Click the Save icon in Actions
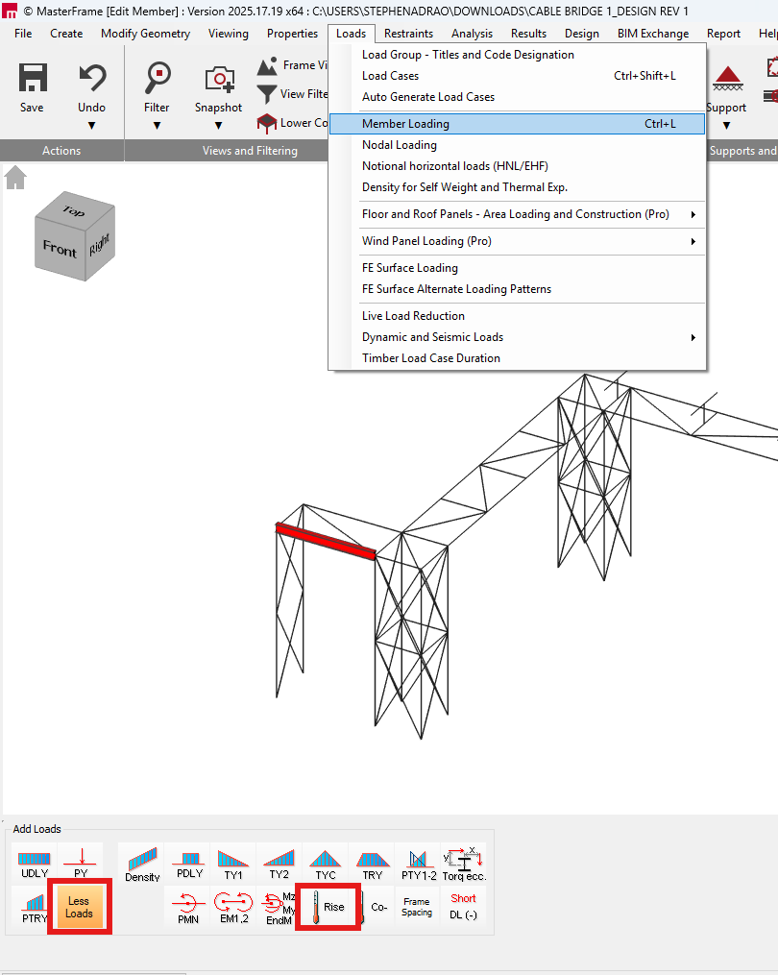 33,78
